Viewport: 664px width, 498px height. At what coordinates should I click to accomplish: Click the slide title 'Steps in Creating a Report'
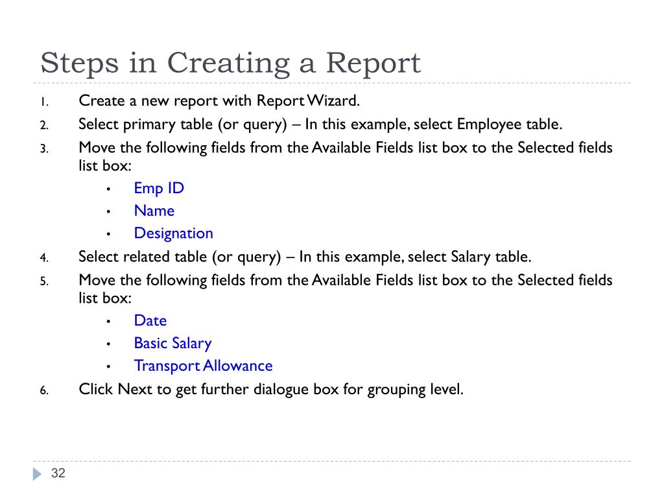click(230, 64)
